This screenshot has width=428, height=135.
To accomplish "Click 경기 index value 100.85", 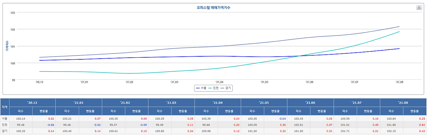I will (160, 131).
